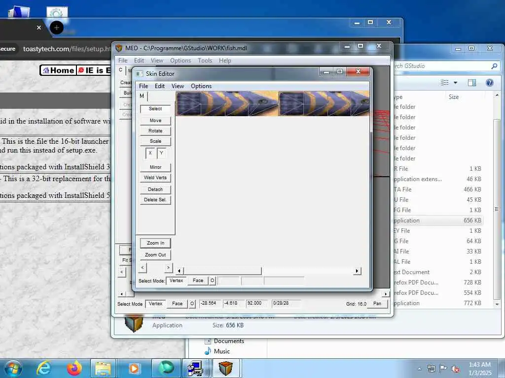Activate the Select tool button
Screen dimensions: 505x378
(x=155, y=109)
